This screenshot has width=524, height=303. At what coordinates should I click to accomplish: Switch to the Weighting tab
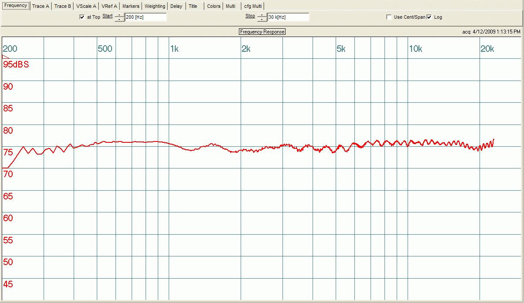[x=155, y=6]
